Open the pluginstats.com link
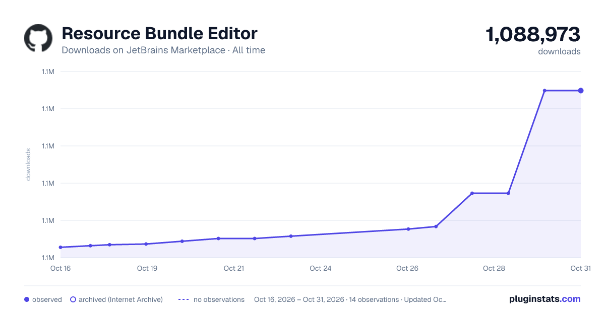605x317 pixels. point(545,299)
